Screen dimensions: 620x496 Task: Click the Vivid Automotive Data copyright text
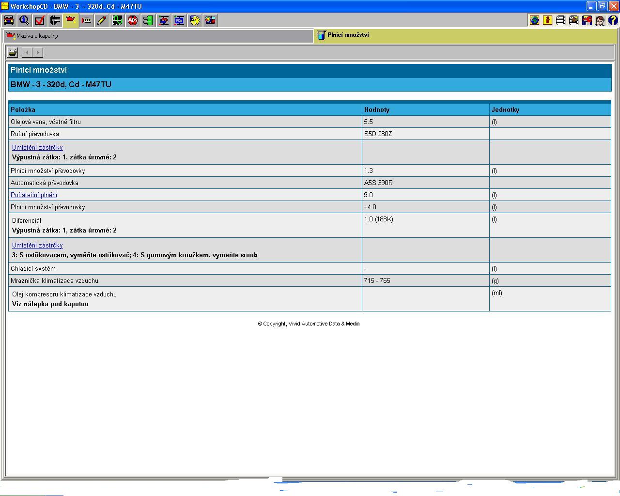coord(309,324)
